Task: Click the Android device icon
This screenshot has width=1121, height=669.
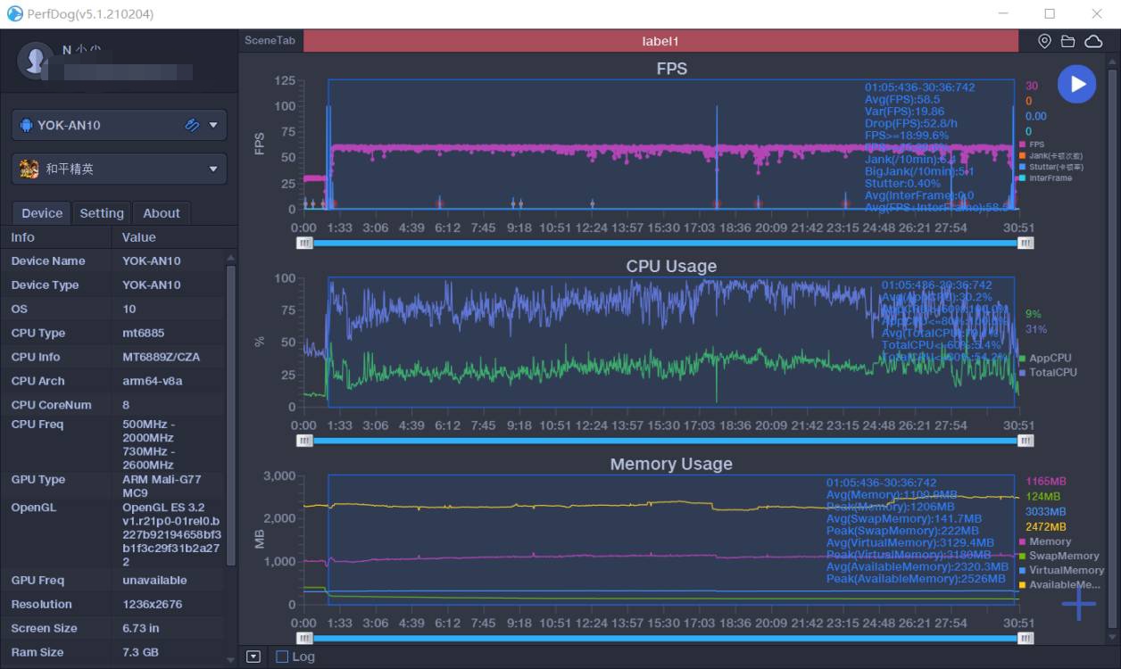Action: [x=26, y=125]
